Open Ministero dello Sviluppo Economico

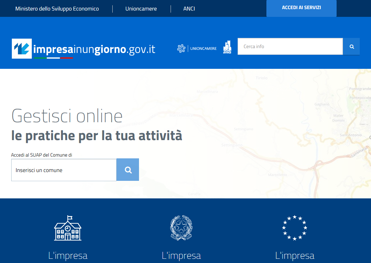coord(56,8)
